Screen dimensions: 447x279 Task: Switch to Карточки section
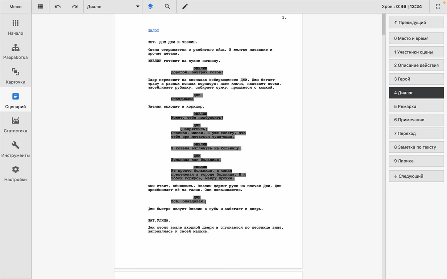[x=16, y=76]
